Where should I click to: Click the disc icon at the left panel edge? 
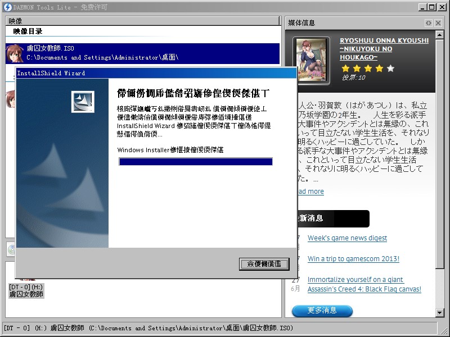(11, 249)
